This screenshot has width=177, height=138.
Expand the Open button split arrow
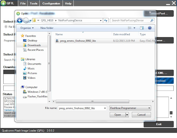coord(127,115)
